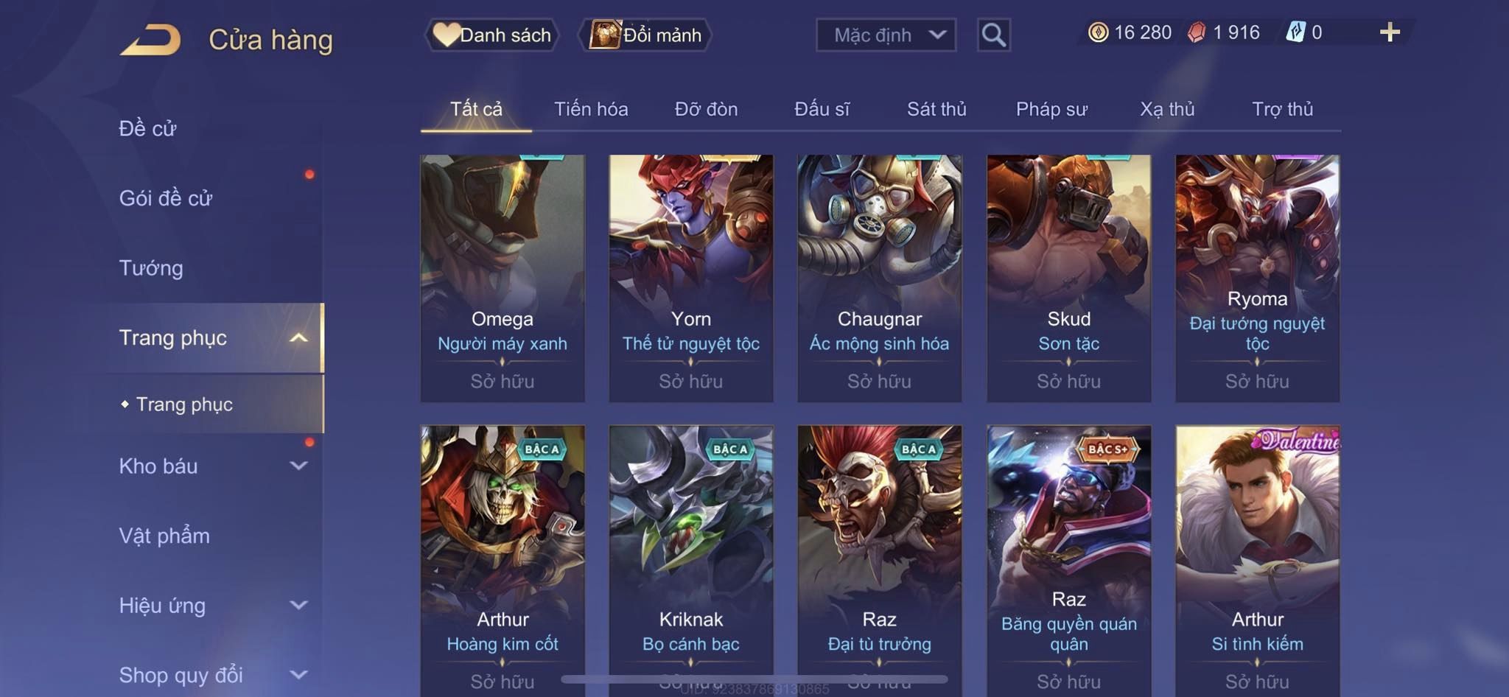Image resolution: width=1509 pixels, height=697 pixels.
Task: Open Đổi mảnh shard exchange button
Action: click(x=645, y=35)
